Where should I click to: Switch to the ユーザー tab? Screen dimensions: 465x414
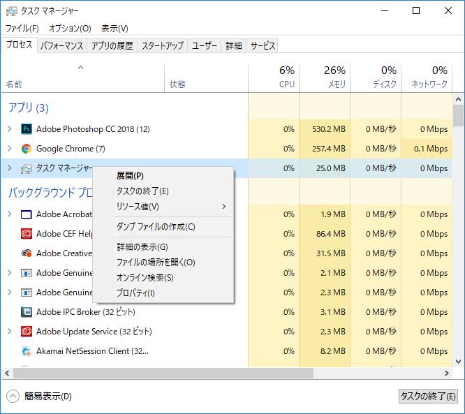[x=205, y=46]
